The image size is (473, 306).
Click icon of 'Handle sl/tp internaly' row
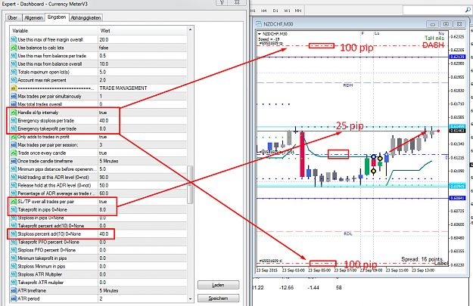click(x=14, y=113)
